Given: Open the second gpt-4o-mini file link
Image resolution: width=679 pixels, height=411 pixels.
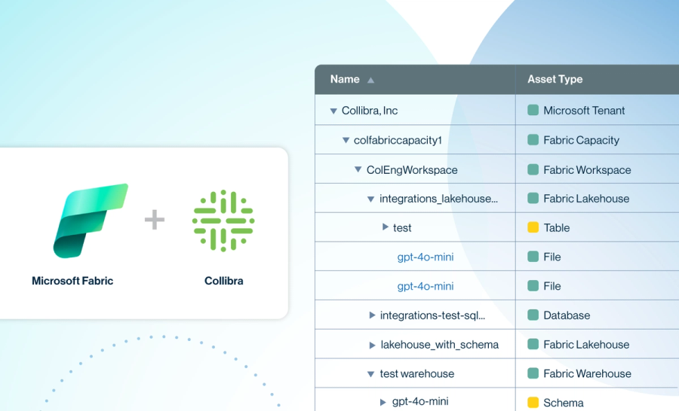Looking at the screenshot, I should coord(426,286).
